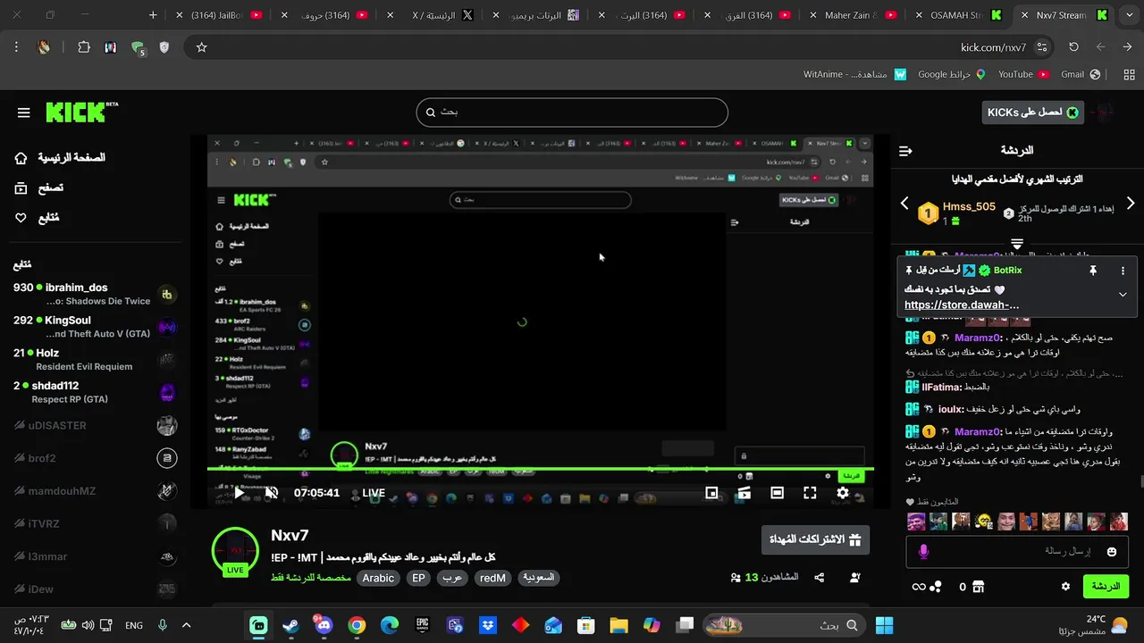Viewport: 1144px width, 643px height.
Task: Click llFatima username in chat
Action: coord(941,387)
